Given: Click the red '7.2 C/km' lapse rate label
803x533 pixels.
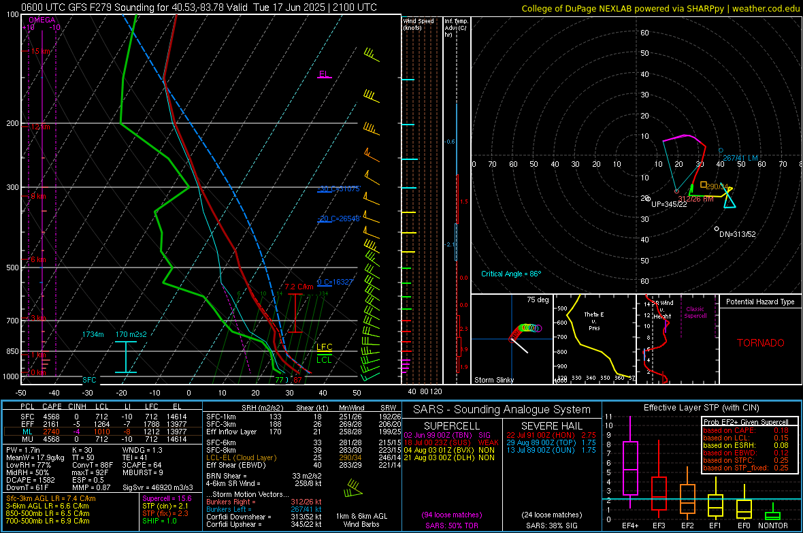Looking at the screenshot, I should 299,287.
